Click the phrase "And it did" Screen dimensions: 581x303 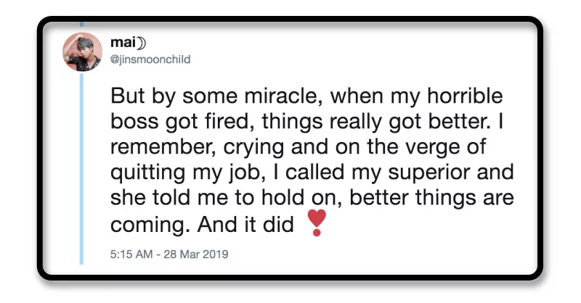247,225
